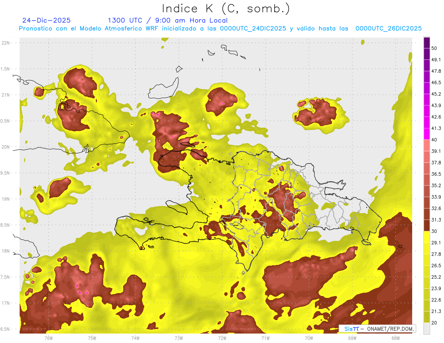Click the colorbar value '32.6'
The width and height of the screenshot is (444, 343).
436,208
